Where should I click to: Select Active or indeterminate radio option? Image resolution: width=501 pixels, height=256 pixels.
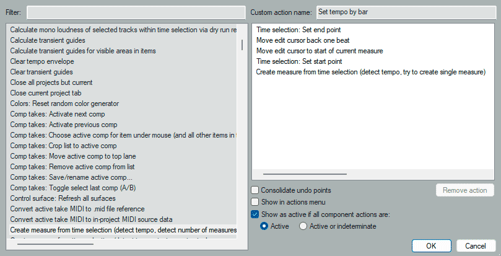coord(303,226)
